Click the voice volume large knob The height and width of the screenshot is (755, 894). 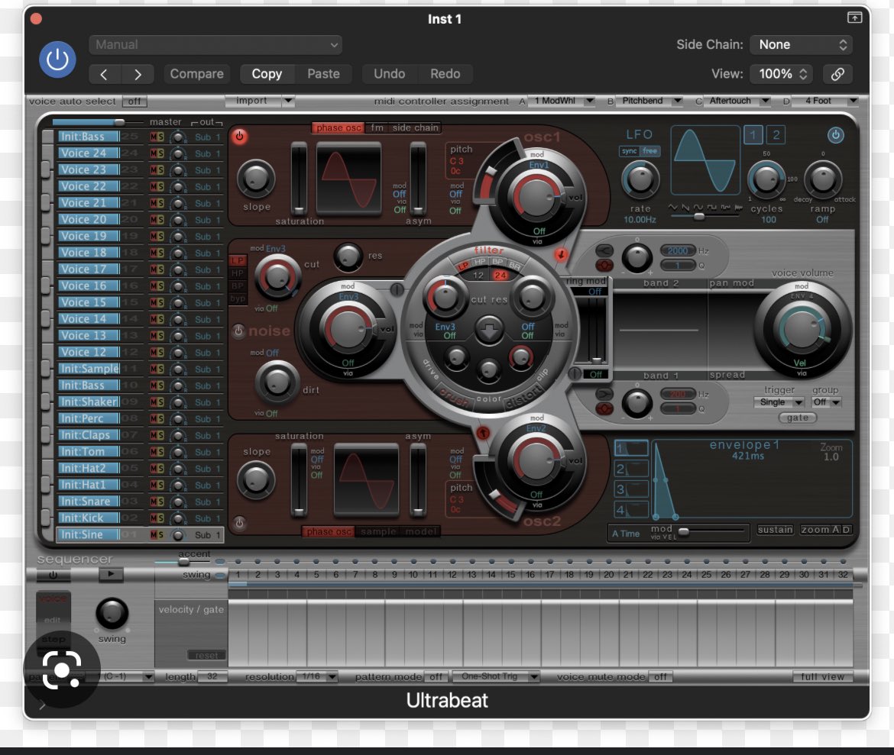pos(801,329)
